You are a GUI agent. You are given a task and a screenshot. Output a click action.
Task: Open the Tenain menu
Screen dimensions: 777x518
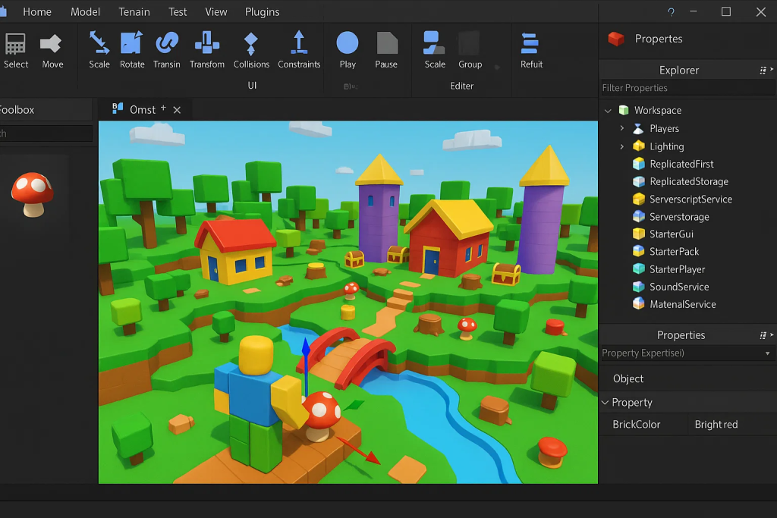click(134, 12)
